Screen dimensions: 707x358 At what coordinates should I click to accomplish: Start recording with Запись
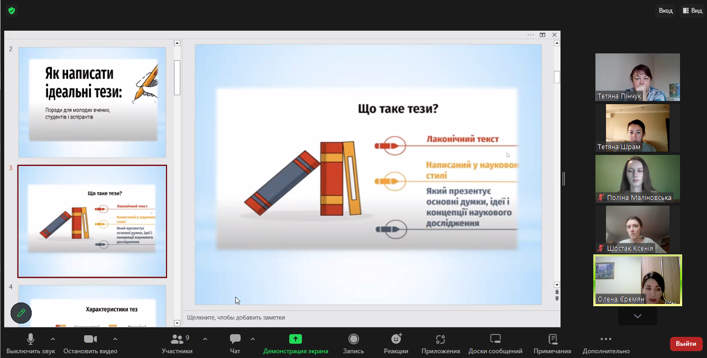(x=353, y=344)
